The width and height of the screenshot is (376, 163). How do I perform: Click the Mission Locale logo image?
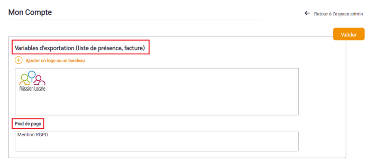(x=33, y=81)
